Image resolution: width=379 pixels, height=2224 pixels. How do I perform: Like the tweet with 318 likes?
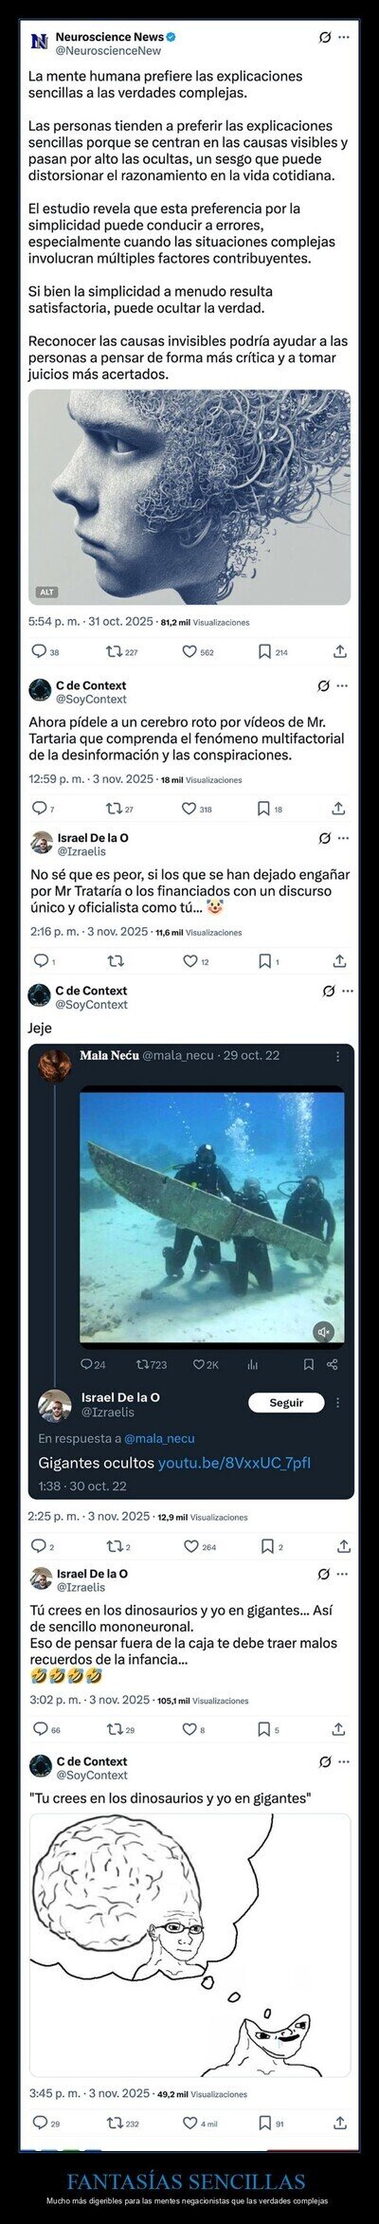(x=189, y=808)
